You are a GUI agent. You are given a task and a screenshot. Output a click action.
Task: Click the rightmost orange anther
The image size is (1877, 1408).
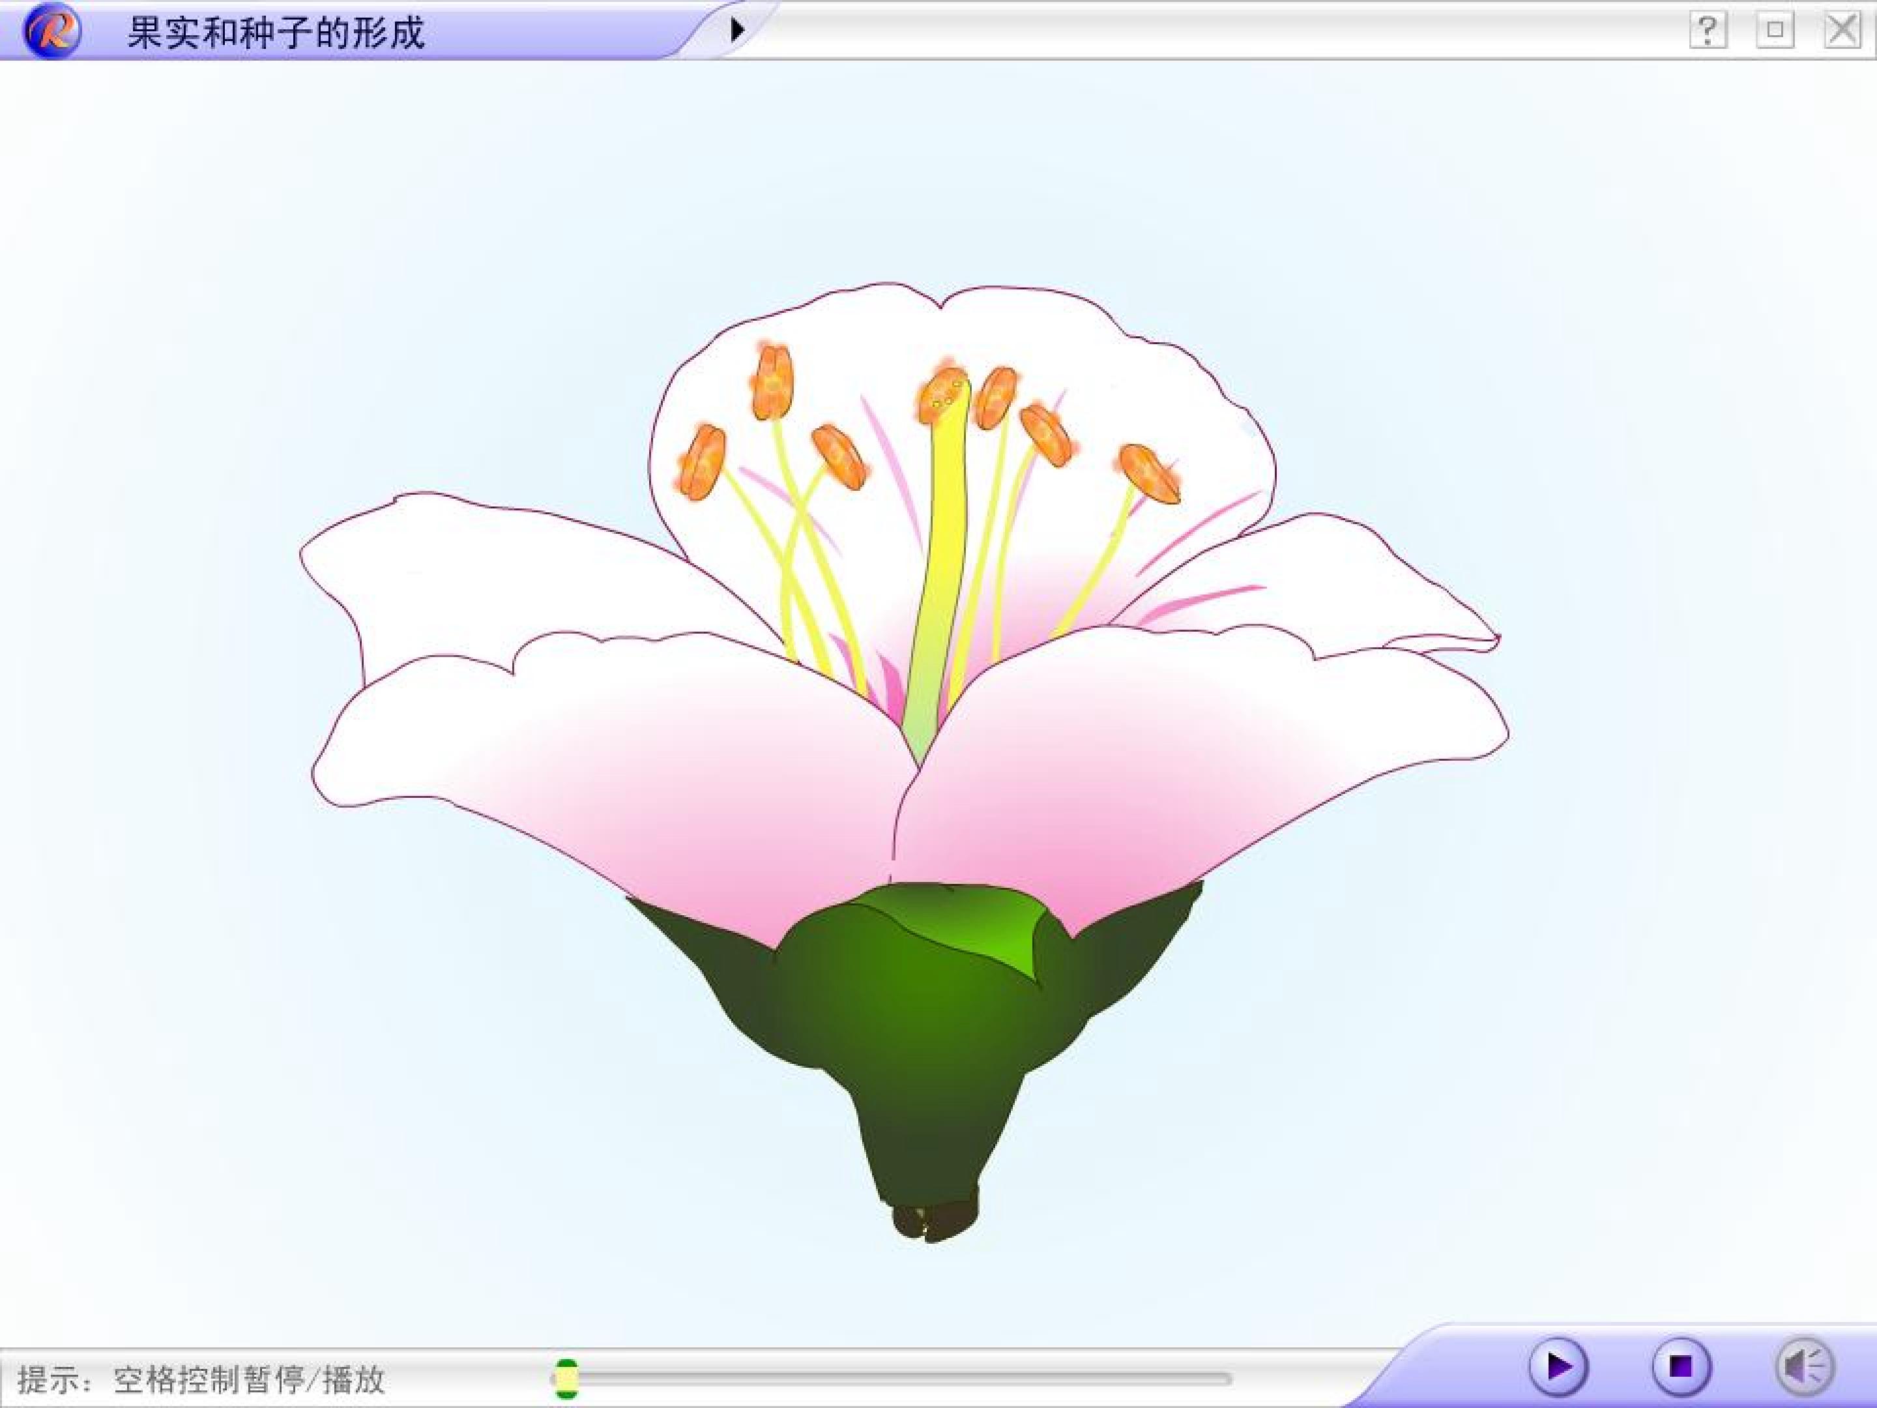pos(1148,473)
